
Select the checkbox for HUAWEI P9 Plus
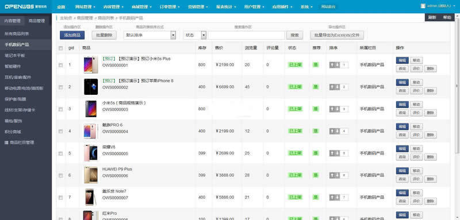(x=61, y=175)
